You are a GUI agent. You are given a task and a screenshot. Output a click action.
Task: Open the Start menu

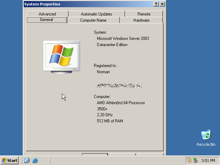10,161
